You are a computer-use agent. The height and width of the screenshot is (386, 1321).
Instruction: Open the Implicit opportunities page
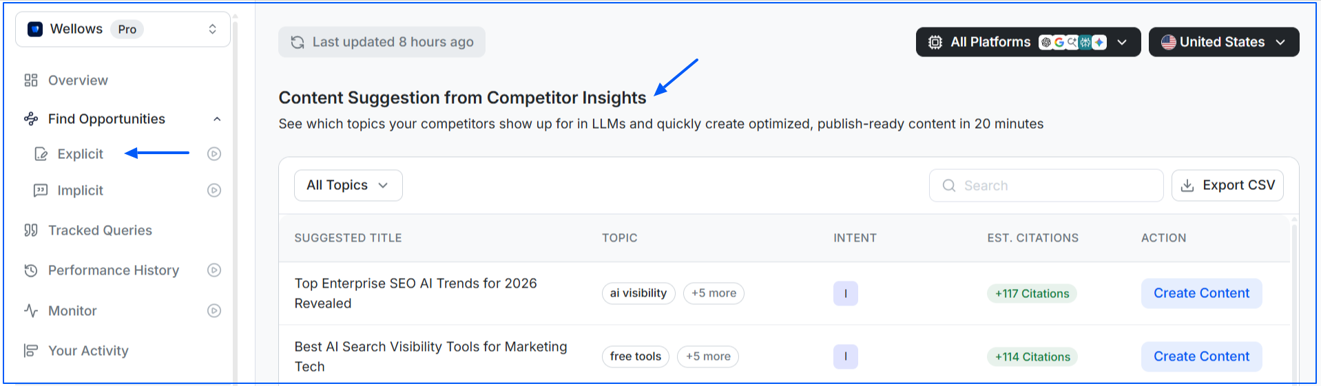pos(80,191)
